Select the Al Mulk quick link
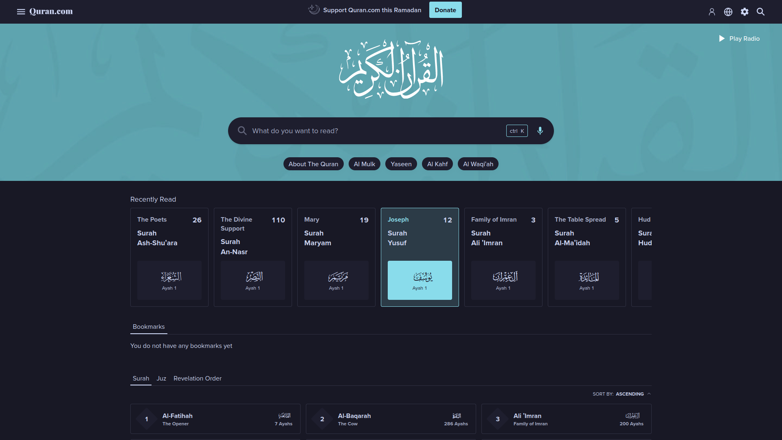The width and height of the screenshot is (782, 440). 364,164
